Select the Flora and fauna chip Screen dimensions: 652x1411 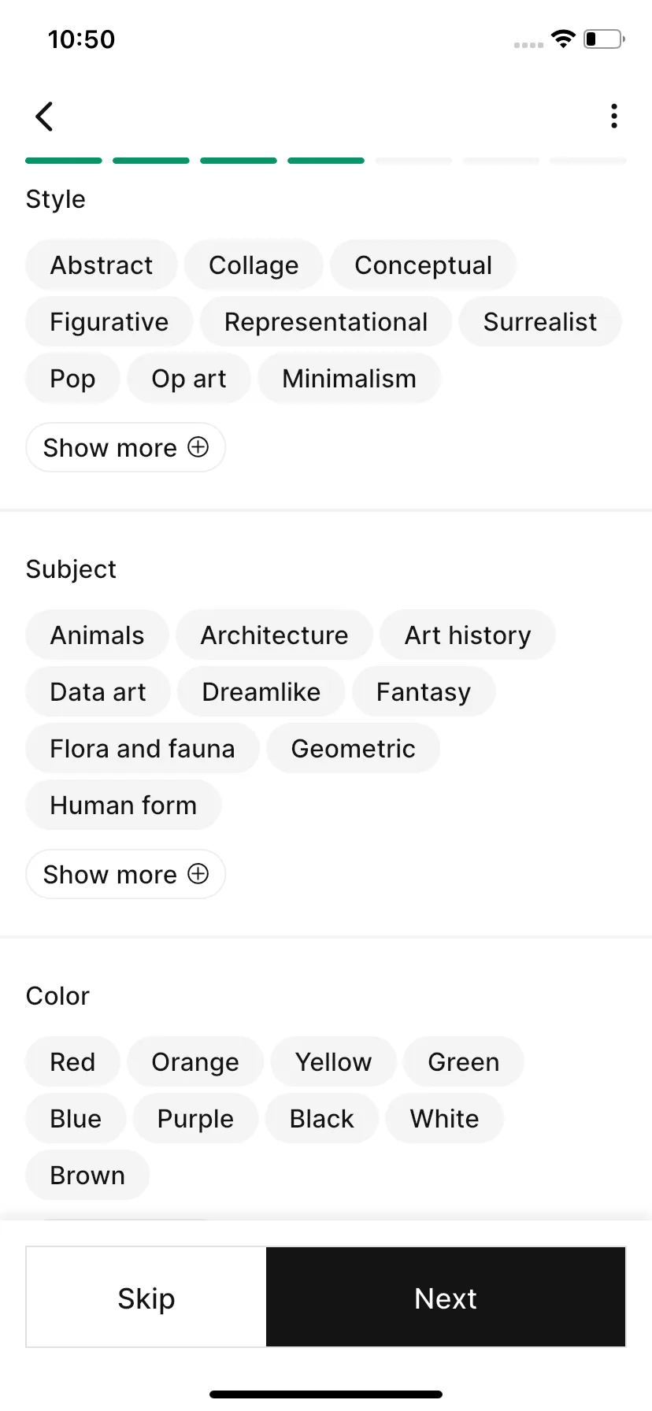(x=143, y=749)
